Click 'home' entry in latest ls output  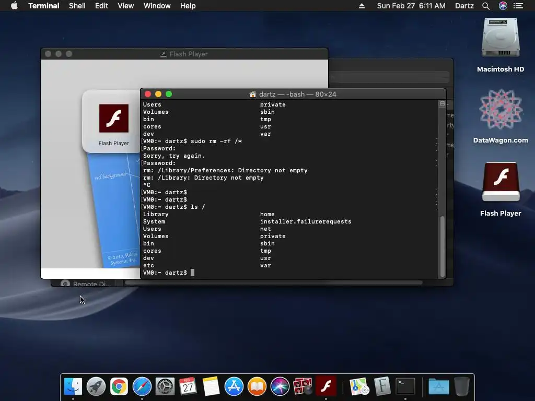click(x=267, y=214)
